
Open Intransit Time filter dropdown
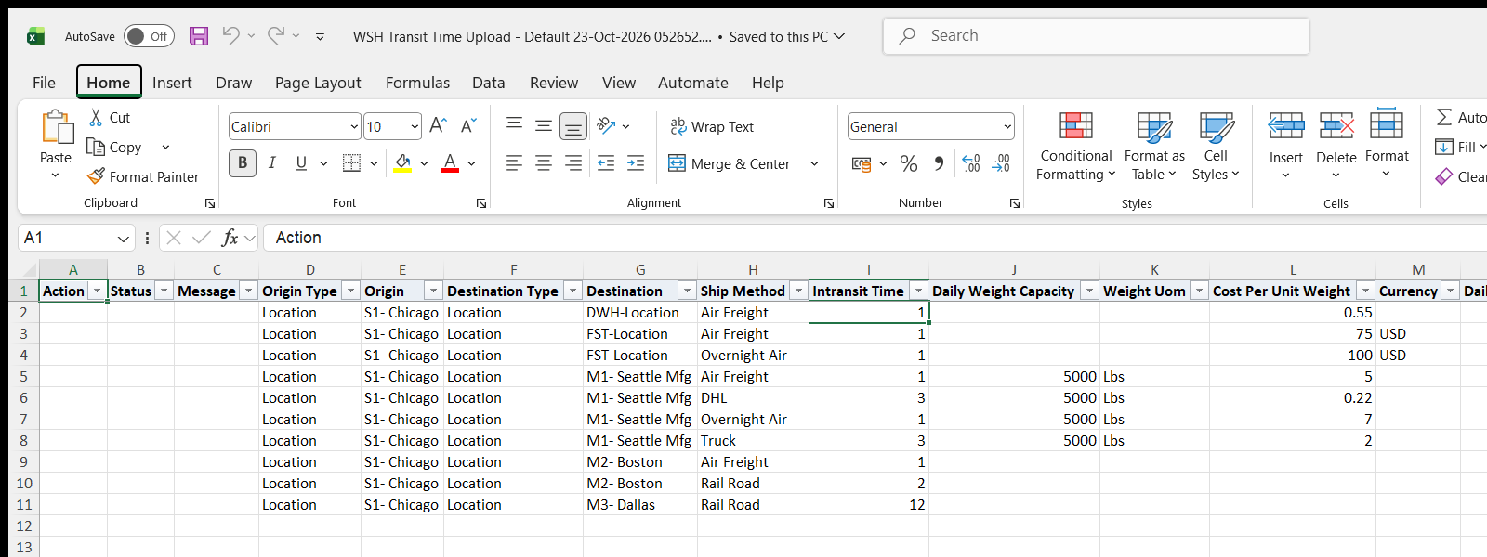pyautogui.click(x=918, y=291)
